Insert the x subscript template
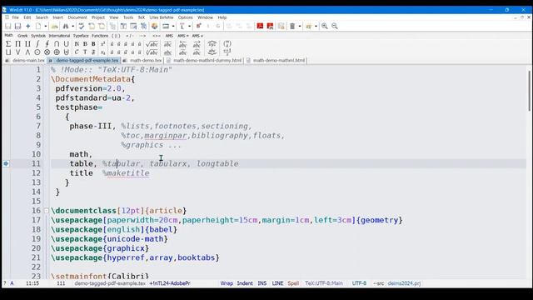 (x=102, y=52)
